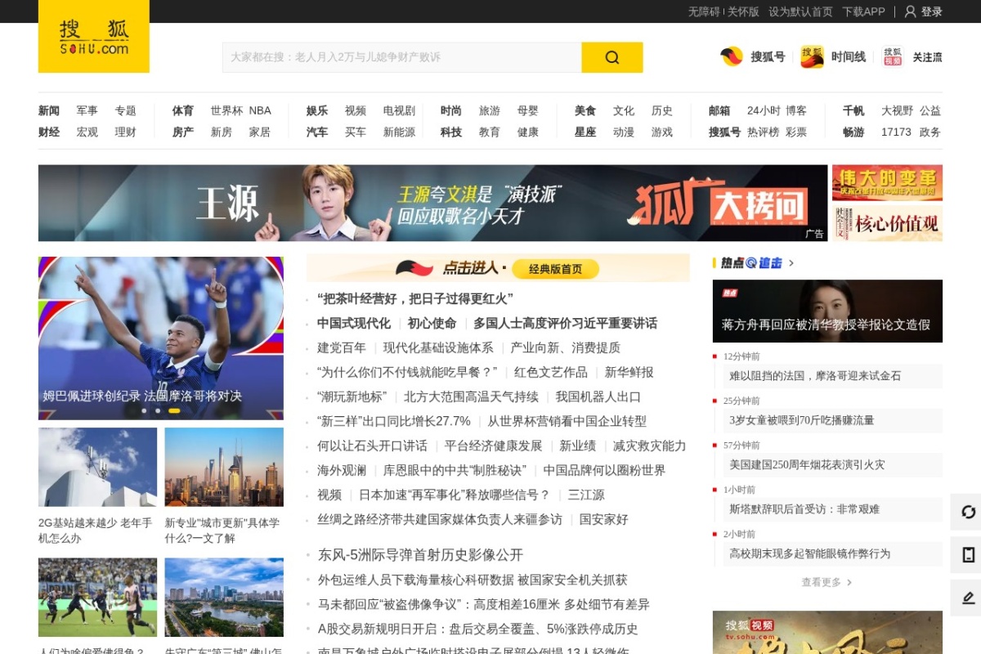Open the 财经 navigation category
981x654 pixels.
(49, 132)
